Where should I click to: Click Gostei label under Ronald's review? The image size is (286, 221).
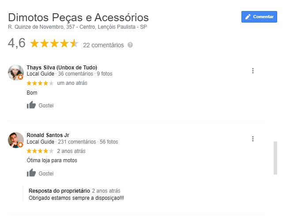[x=46, y=174]
